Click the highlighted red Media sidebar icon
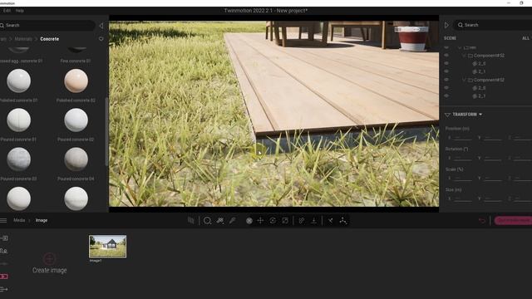 click(3, 277)
